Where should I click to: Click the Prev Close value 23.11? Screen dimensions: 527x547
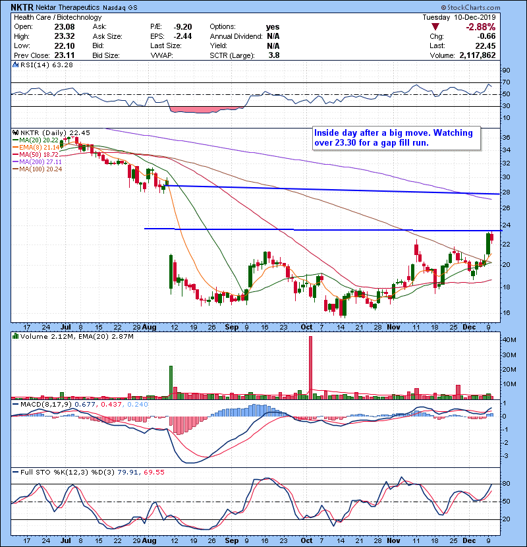65,55
